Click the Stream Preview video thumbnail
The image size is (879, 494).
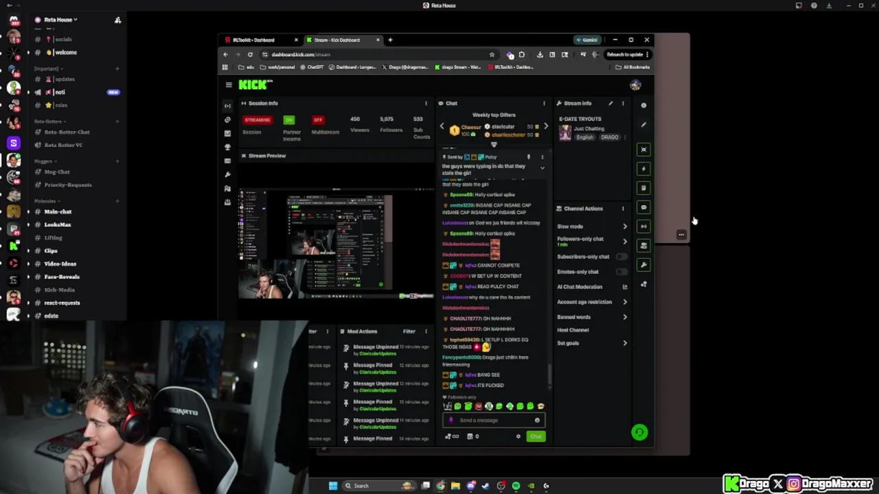coord(336,244)
